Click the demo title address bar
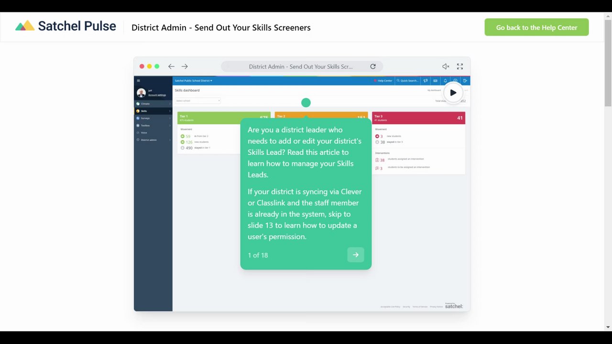The image size is (612, 344). 302,66
